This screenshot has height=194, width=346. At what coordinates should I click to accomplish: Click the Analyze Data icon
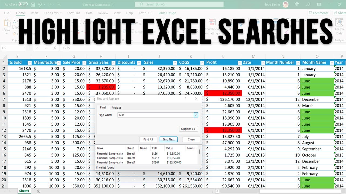coord(339,27)
